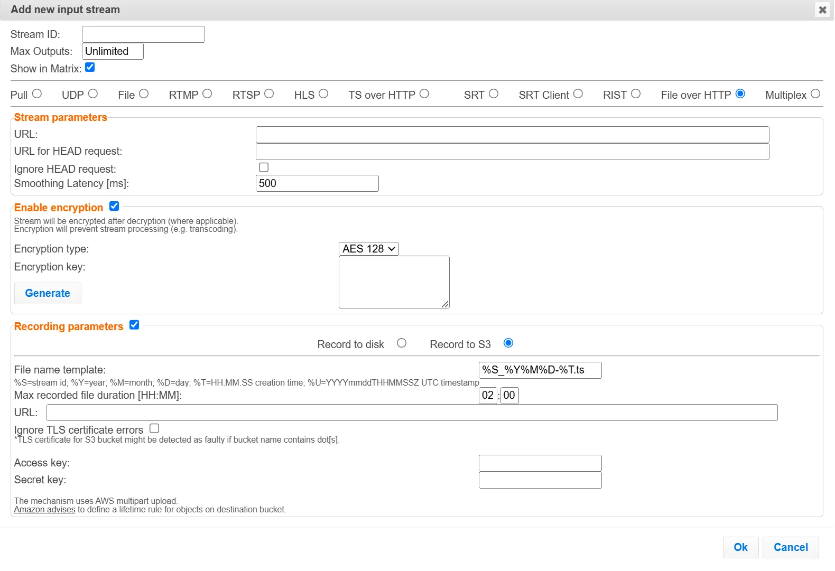Click the Encryption key resize handle
The height and width of the screenshot is (571, 835).
pos(446,304)
